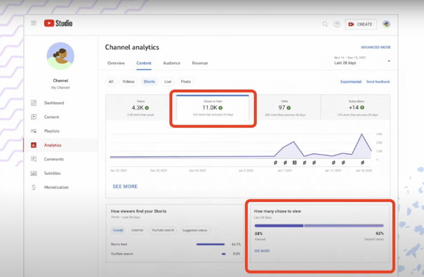Select the Shorts filter chip
Image resolution: width=424 pixels, height=277 pixels.
coord(149,82)
